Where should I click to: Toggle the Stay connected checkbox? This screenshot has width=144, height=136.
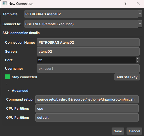click(8, 77)
